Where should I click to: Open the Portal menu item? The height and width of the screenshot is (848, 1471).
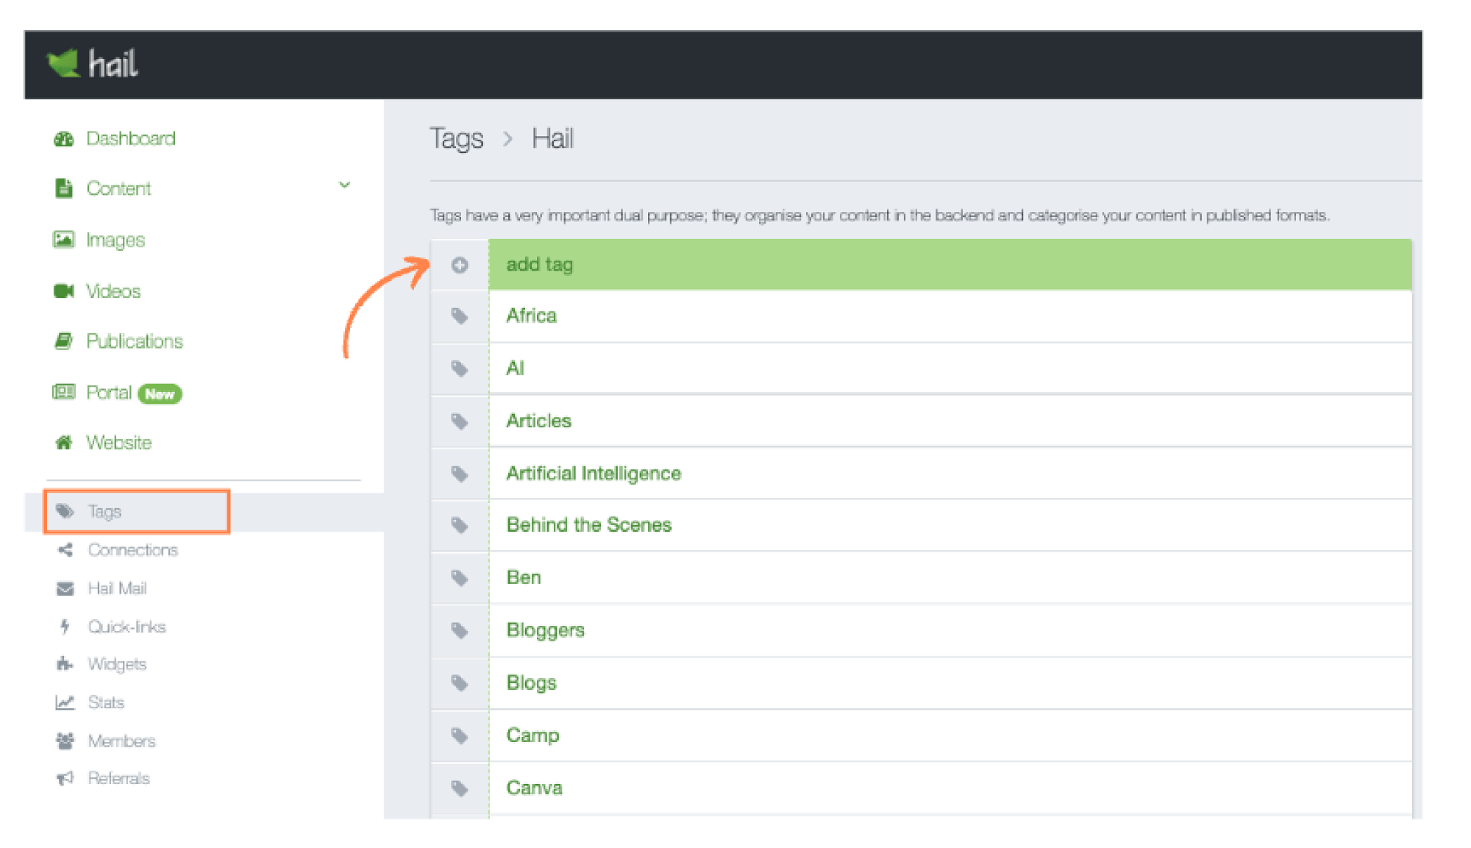point(109,393)
